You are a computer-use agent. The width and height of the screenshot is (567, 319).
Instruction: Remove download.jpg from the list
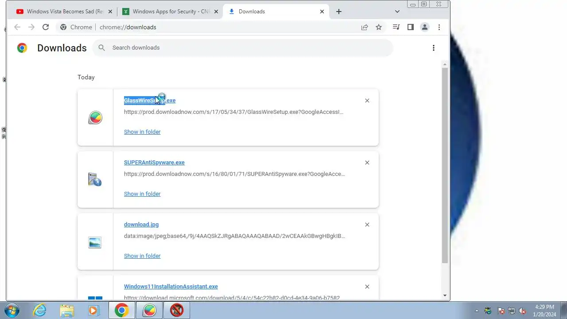pyautogui.click(x=367, y=225)
